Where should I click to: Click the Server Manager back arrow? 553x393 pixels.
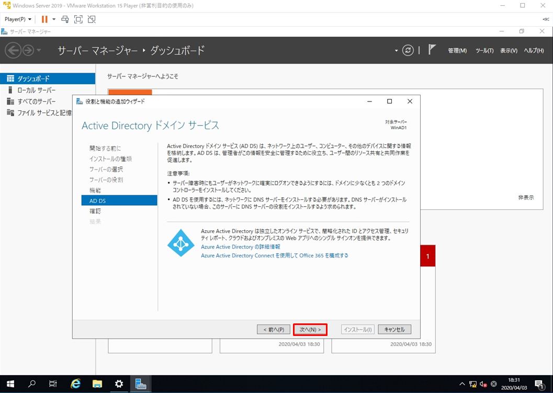point(13,50)
